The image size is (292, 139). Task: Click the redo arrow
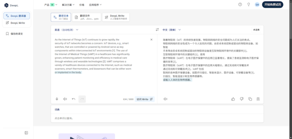(82, 99)
